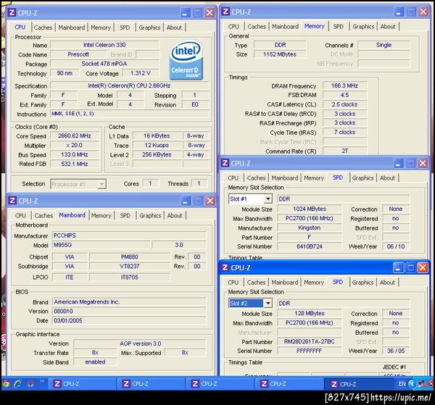Viewport: 435px width, 405px height.
Task: Select Graphics tab in the PCCHIPS Mainboard window
Action: point(150,215)
